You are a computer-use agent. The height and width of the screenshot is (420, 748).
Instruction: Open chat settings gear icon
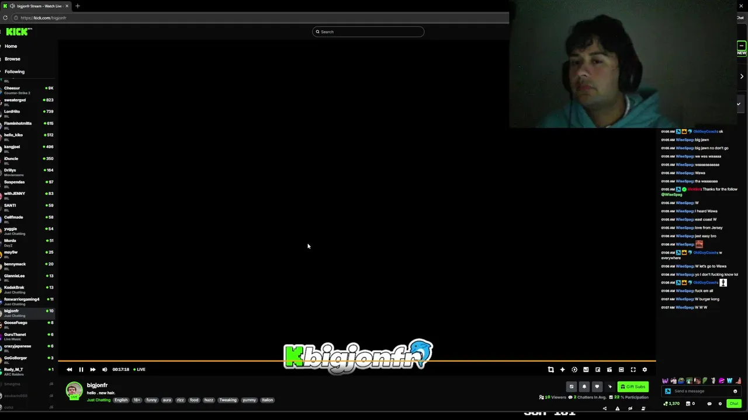[720, 404]
